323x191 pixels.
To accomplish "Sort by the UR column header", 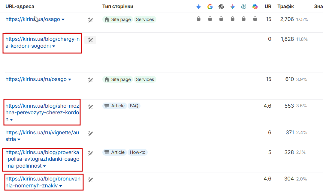I will coord(268,6).
